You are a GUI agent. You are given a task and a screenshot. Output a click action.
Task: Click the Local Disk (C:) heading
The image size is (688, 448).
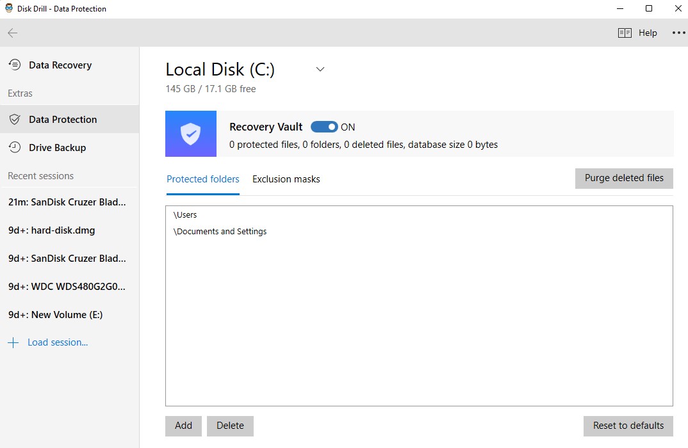[220, 69]
